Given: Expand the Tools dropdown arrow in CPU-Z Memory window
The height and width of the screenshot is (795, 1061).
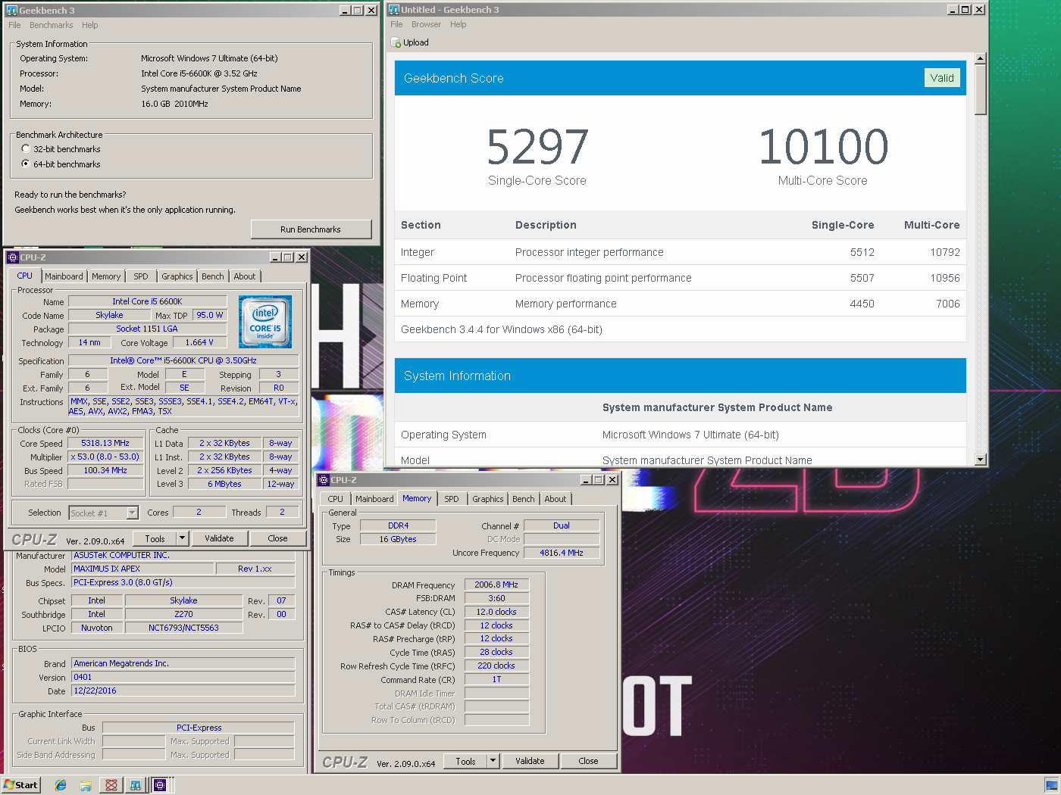Looking at the screenshot, I should pos(493,762).
